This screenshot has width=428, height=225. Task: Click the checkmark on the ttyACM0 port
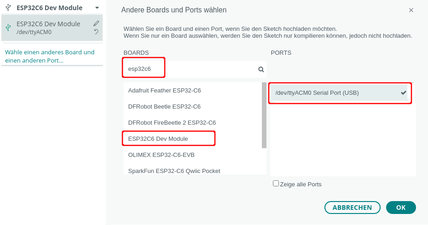pyautogui.click(x=404, y=92)
